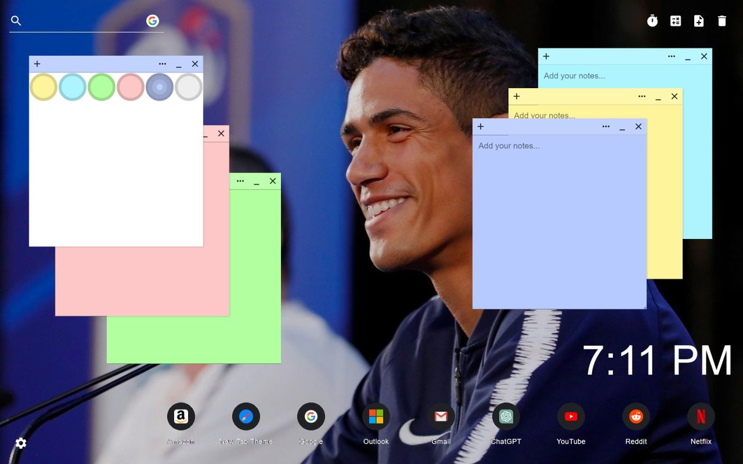Viewport: 743px width, 464px height.
Task: Click the Google logo in search bar
Action: (x=153, y=21)
